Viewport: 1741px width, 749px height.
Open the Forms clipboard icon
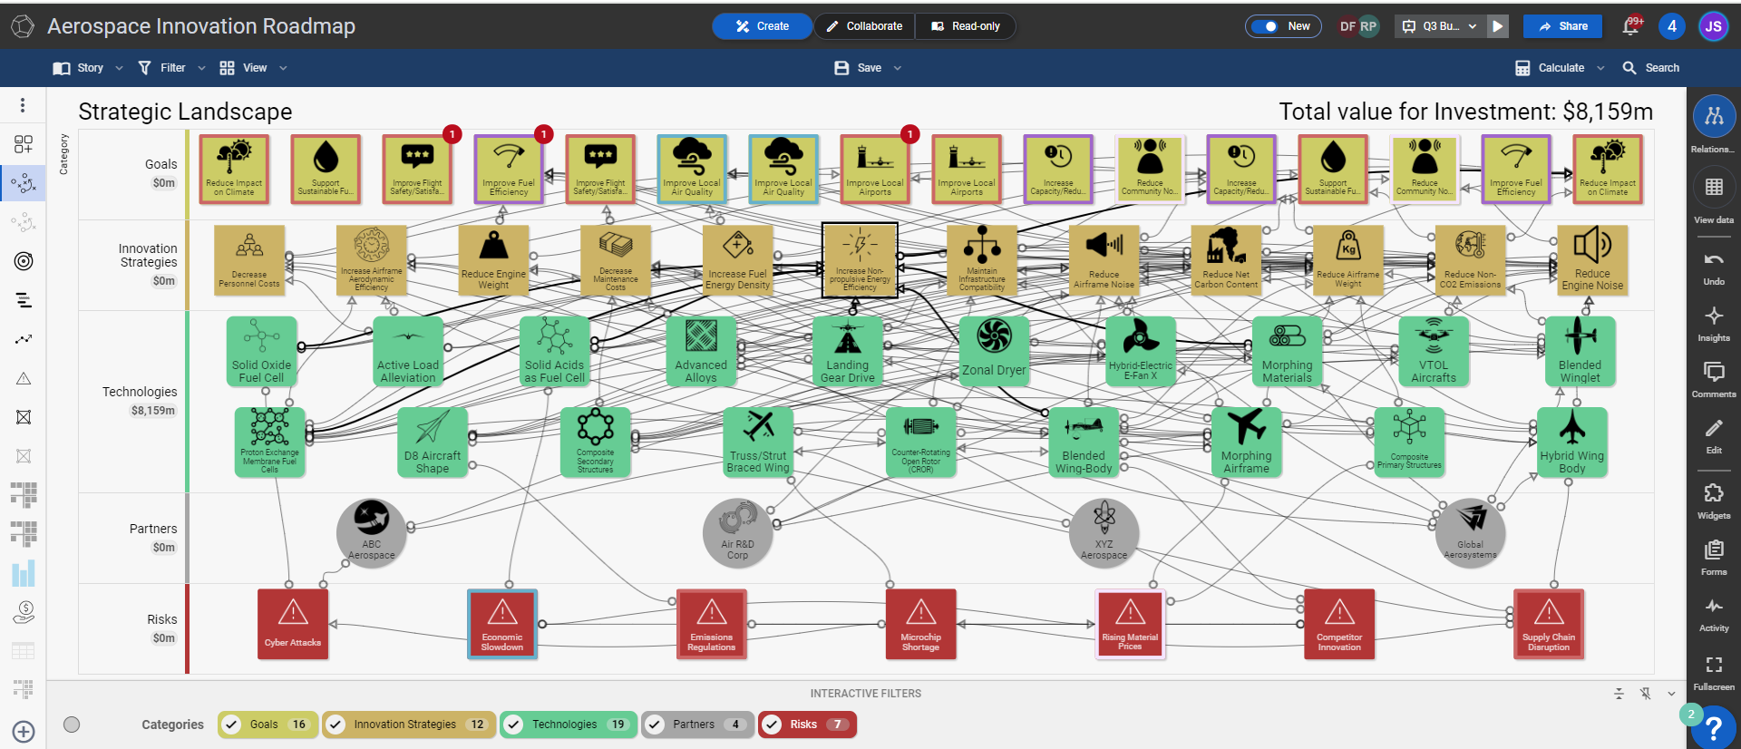pos(1713,550)
